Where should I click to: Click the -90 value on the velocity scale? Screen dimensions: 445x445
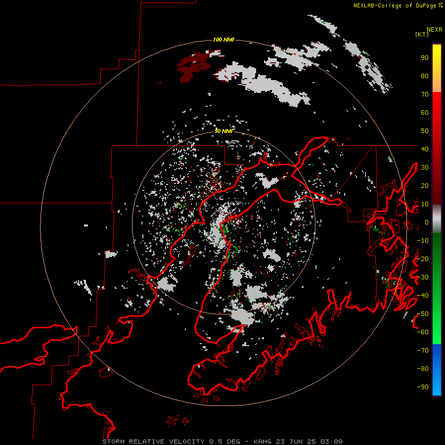(x=423, y=387)
